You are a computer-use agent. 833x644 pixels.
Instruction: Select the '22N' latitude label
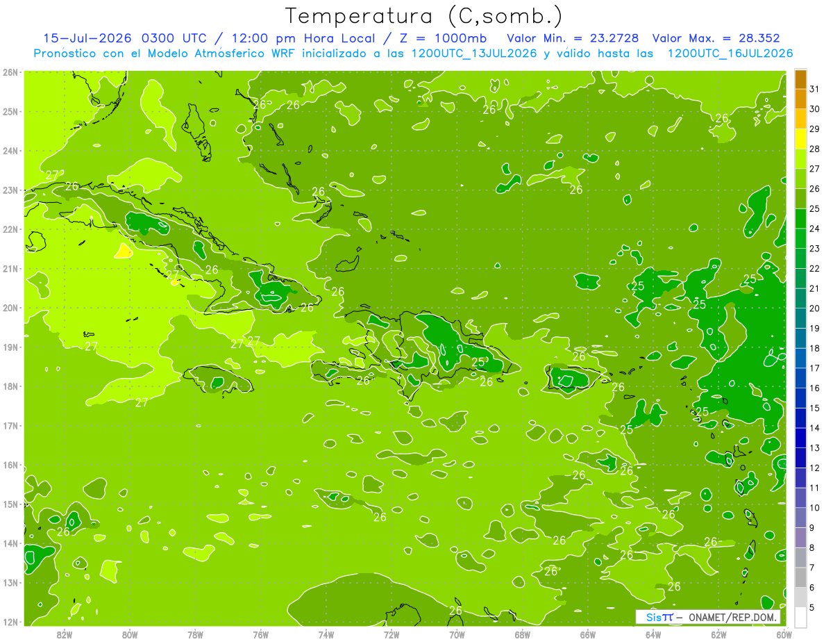click(x=10, y=229)
